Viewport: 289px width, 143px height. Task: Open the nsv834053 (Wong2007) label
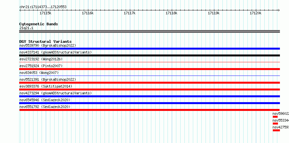[39, 73]
